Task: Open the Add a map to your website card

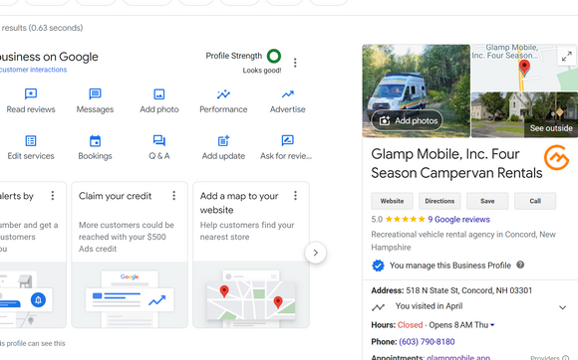Action: (x=251, y=255)
